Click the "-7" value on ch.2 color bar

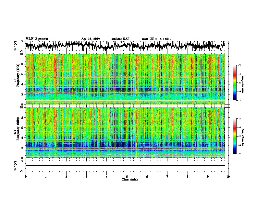pos(239,154)
